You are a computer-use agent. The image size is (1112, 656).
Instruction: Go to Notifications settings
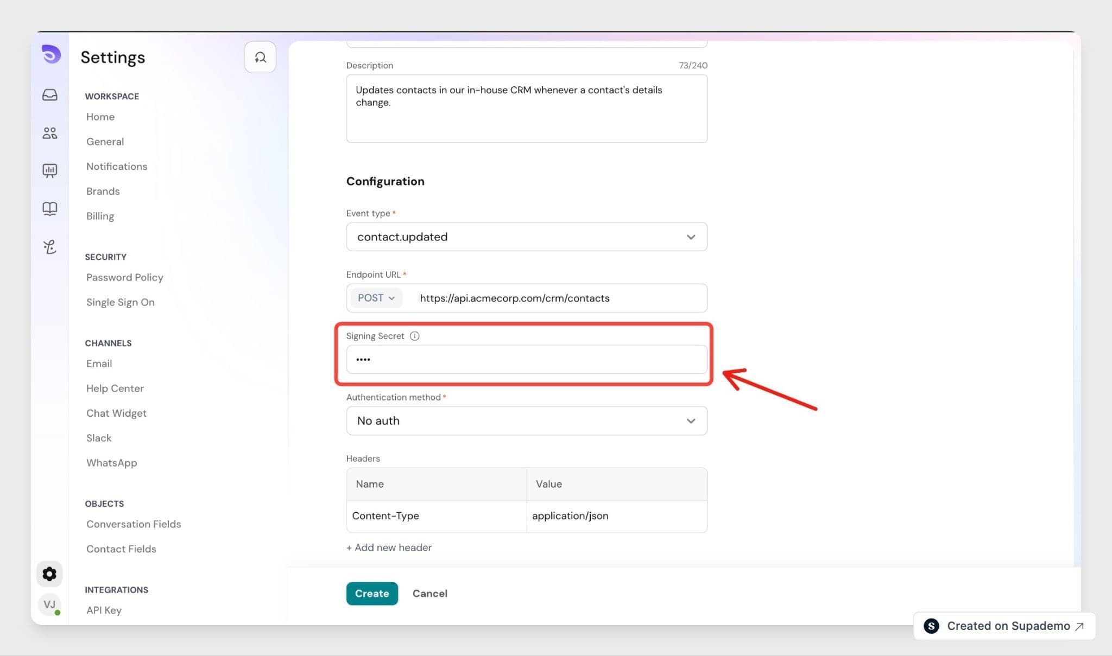tap(117, 167)
